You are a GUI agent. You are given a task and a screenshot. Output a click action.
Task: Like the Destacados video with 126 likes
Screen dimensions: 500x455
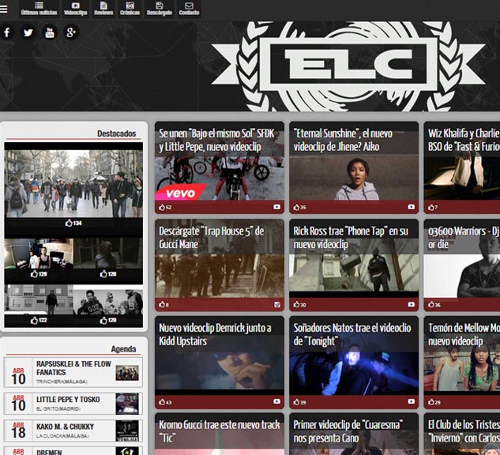[x=108, y=273]
